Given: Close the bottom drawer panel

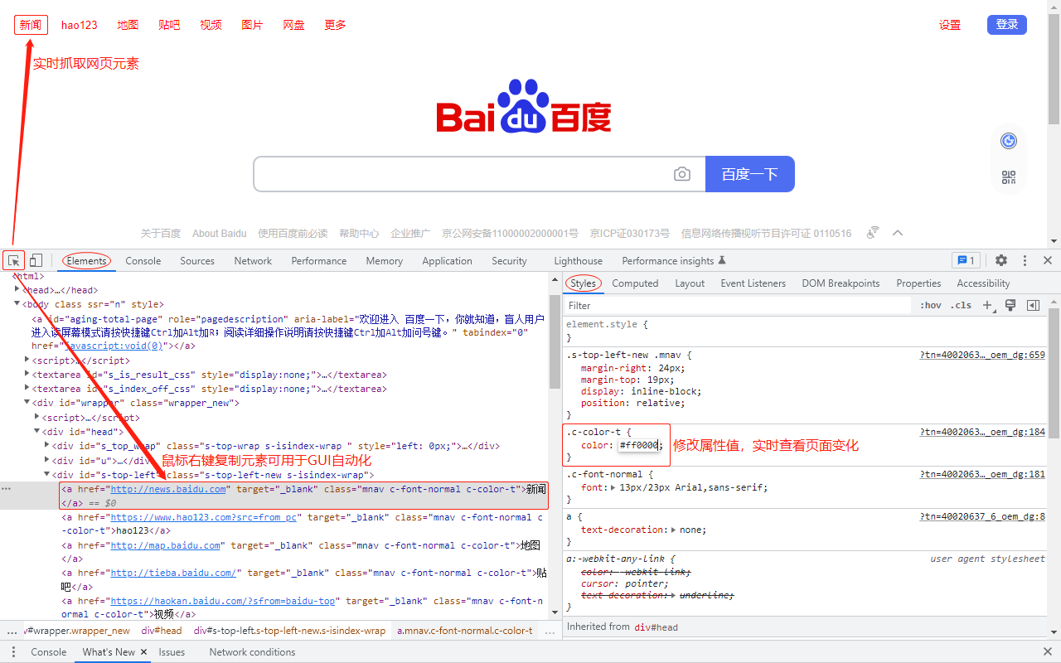Looking at the screenshot, I should [x=1048, y=652].
